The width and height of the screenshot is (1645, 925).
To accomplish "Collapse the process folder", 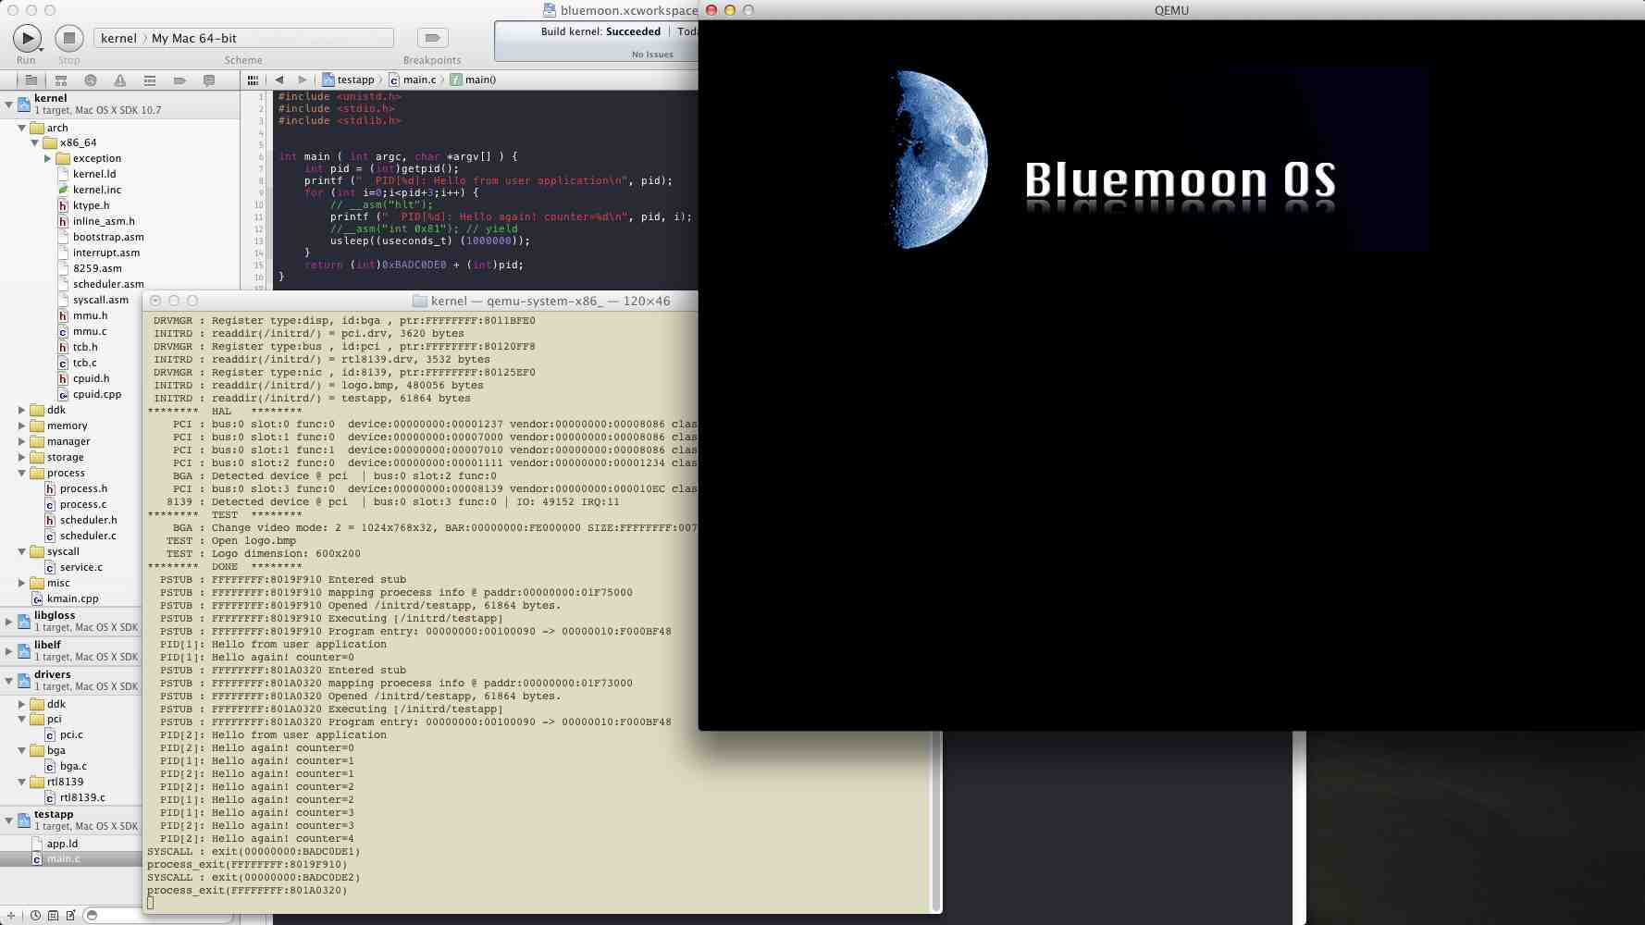I will click(x=22, y=474).
